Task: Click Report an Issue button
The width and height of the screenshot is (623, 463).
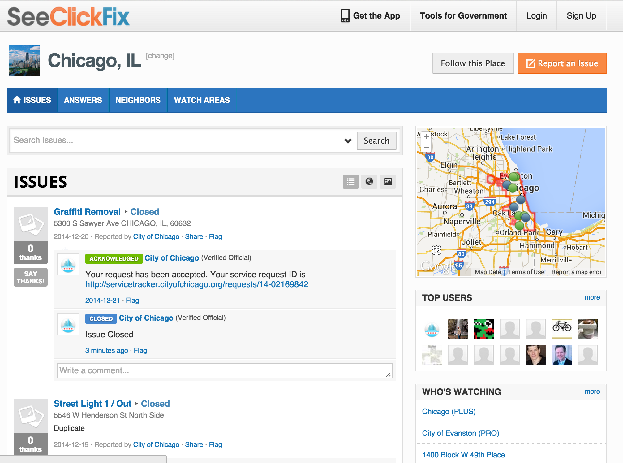Action: pos(562,63)
